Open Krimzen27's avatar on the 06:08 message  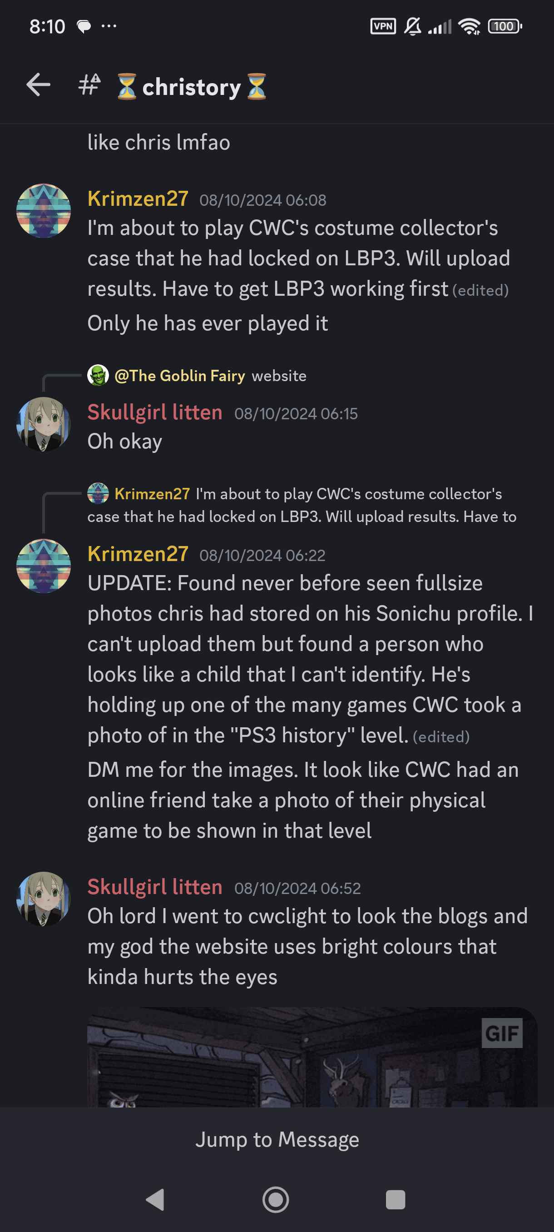pos(44,211)
